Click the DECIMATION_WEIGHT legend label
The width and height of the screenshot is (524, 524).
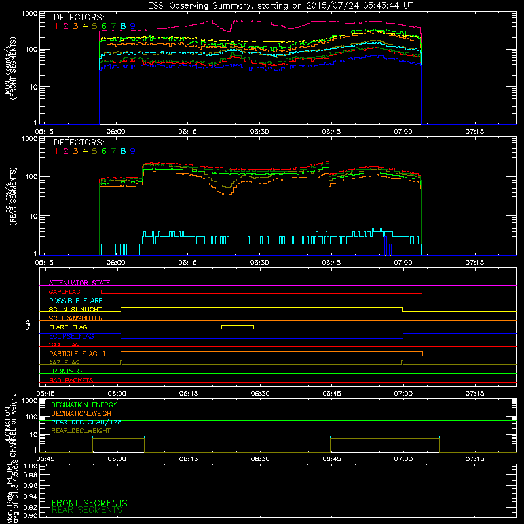click(83, 413)
